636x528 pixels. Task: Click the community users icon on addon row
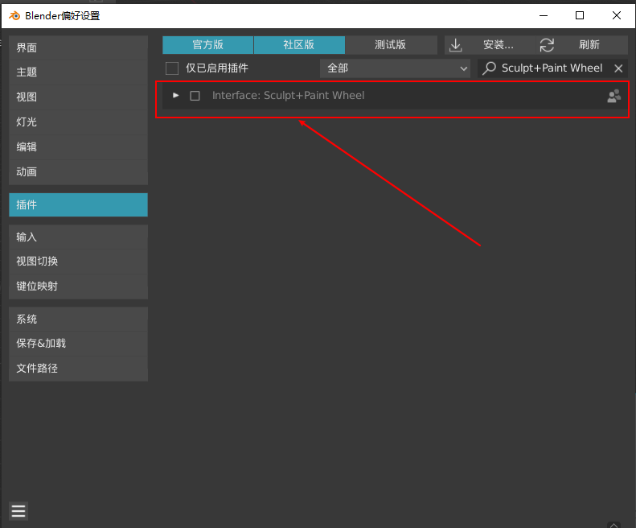613,96
